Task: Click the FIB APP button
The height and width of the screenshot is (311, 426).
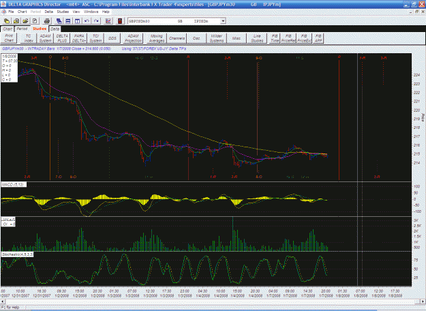Action: (x=318, y=38)
